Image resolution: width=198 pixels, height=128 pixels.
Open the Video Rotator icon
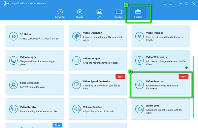click(x=14, y=109)
